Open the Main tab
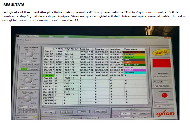Image resolution: width=190 pixels, height=123 pixels. point(20,40)
